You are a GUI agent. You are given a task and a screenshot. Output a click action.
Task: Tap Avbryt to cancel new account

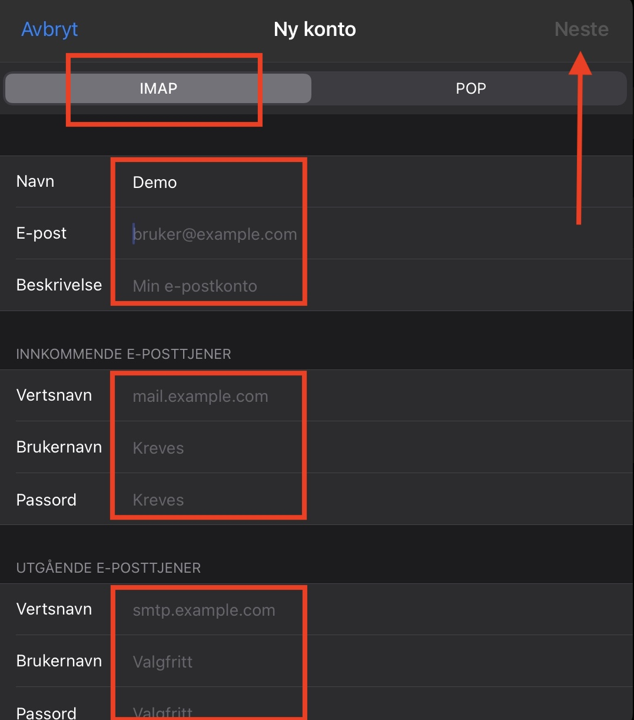coord(49,29)
